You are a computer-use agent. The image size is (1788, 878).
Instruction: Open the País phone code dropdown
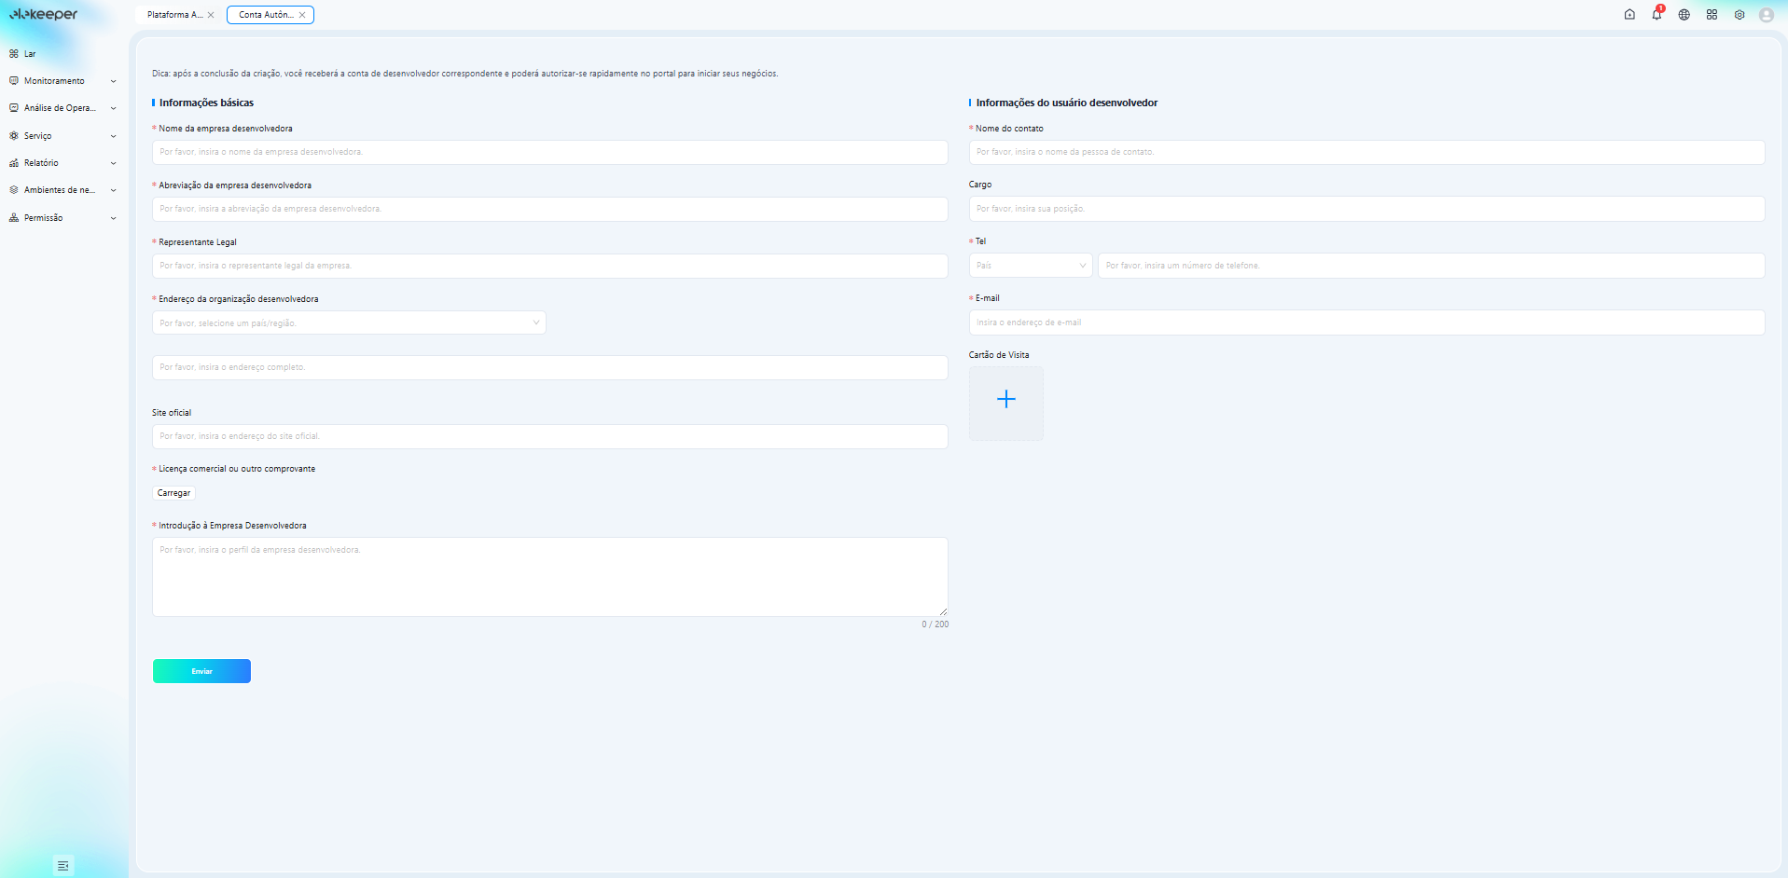1031,266
